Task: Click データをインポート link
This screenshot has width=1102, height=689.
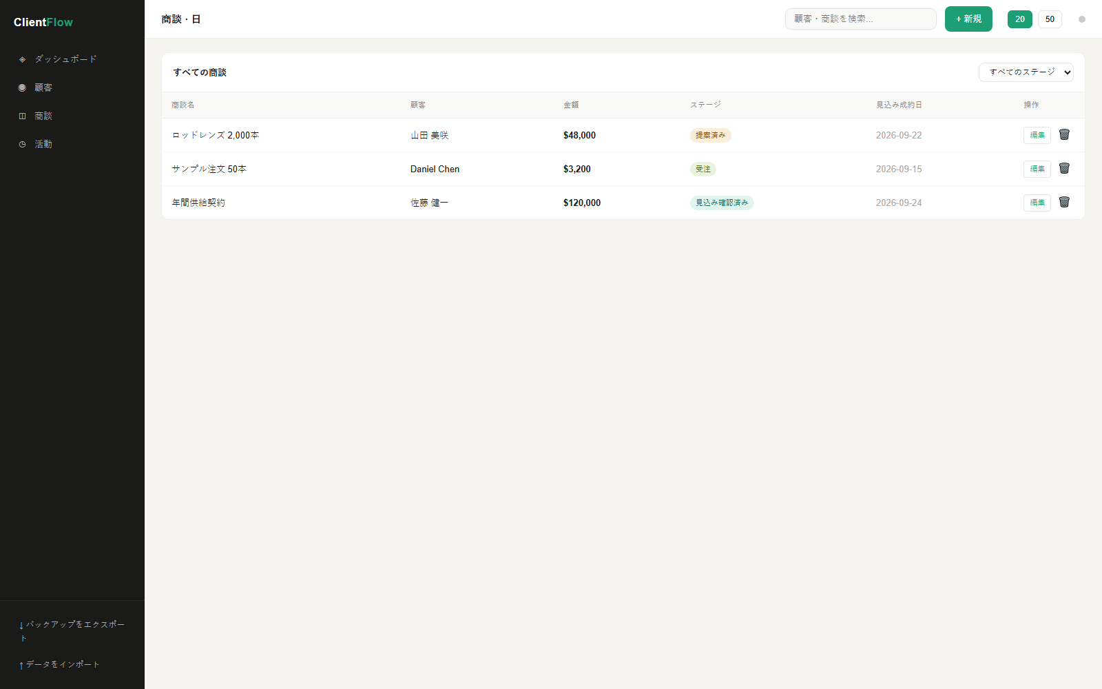Action: pos(60,664)
